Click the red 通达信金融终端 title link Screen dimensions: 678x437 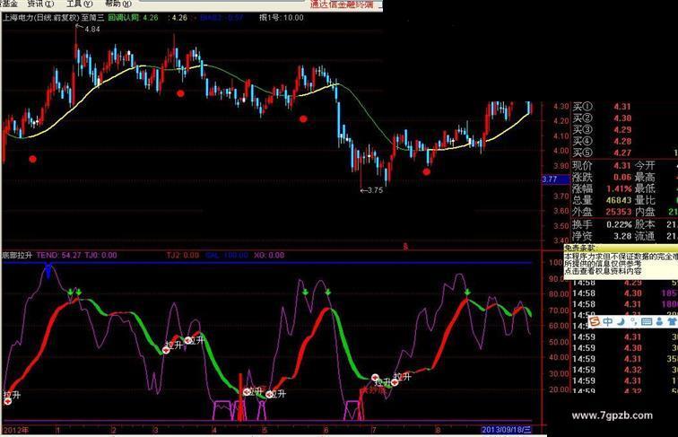[x=342, y=4]
